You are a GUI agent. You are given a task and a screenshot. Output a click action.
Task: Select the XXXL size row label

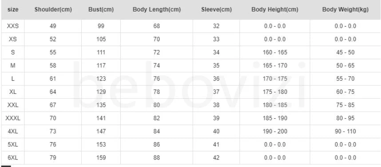(x=13, y=118)
